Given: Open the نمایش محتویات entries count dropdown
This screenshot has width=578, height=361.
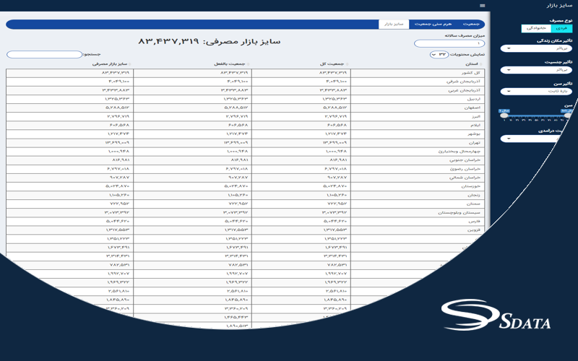Looking at the screenshot, I should pos(438,54).
